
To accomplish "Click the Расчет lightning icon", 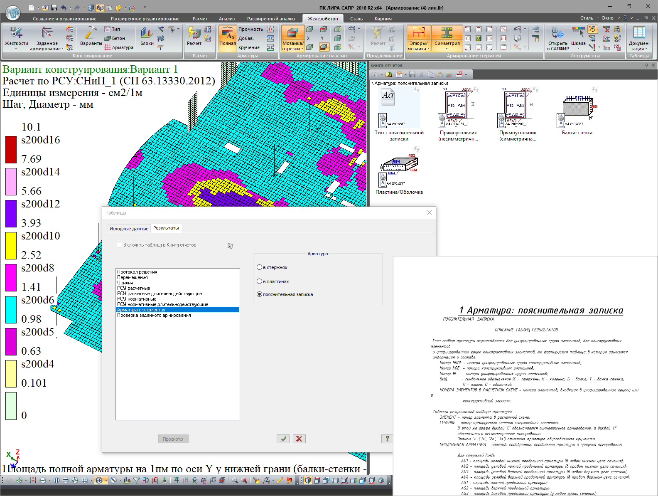I will coord(194,33).
